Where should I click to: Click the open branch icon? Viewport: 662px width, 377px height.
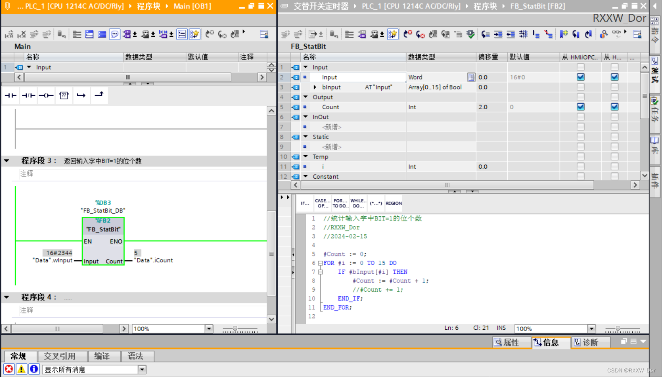click(81, 95)
